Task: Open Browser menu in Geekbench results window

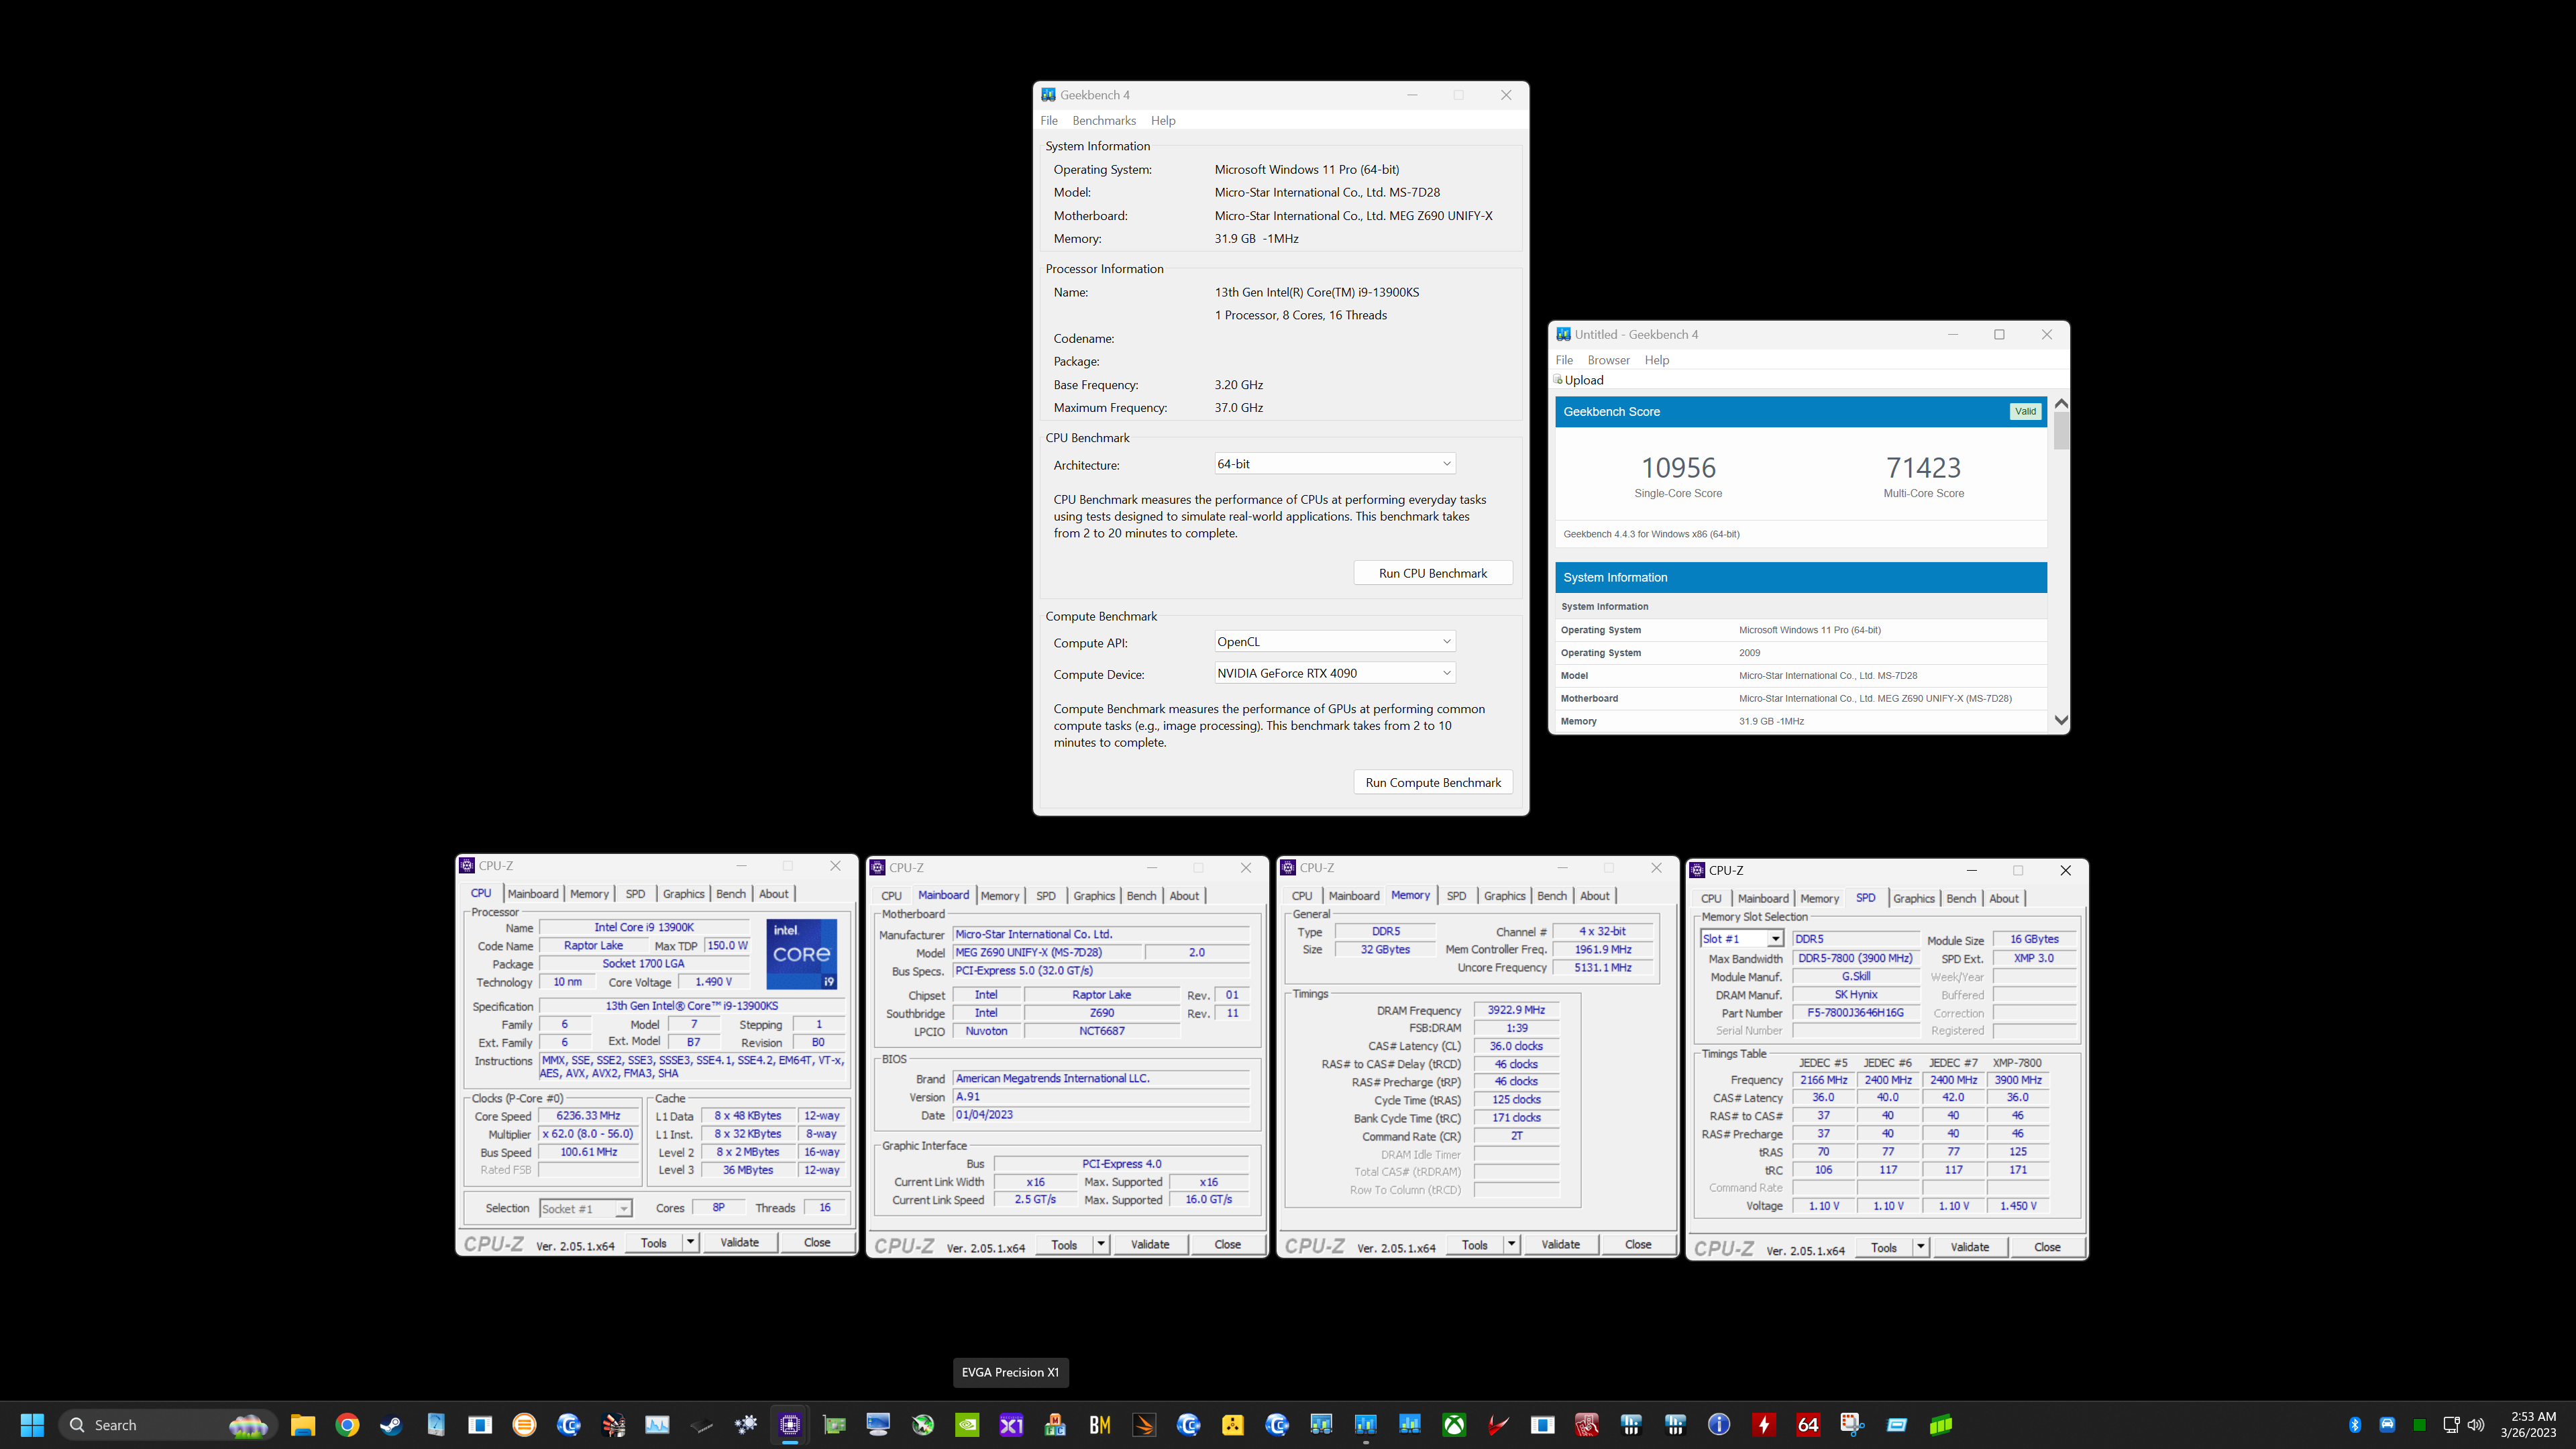Action: pyautogui.click(x=1608, y=360)
